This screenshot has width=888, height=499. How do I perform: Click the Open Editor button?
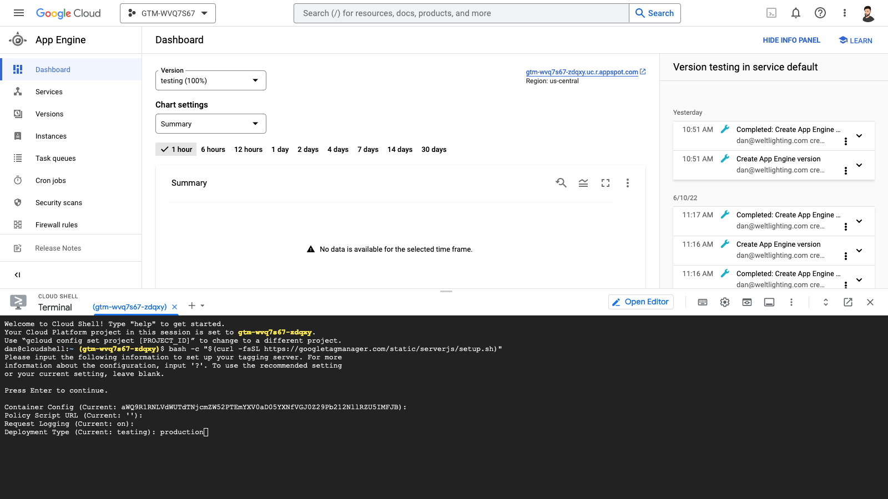pos(641,302)
